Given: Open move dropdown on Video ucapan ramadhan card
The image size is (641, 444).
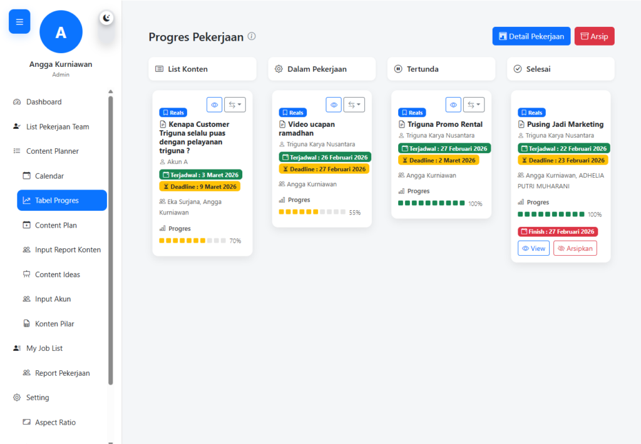Looking at the screenshot, I should (354, 105).
